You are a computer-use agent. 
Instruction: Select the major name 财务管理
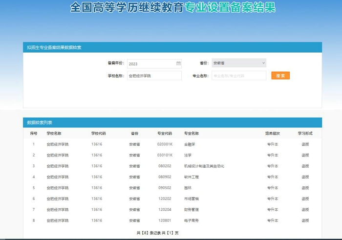192,209
